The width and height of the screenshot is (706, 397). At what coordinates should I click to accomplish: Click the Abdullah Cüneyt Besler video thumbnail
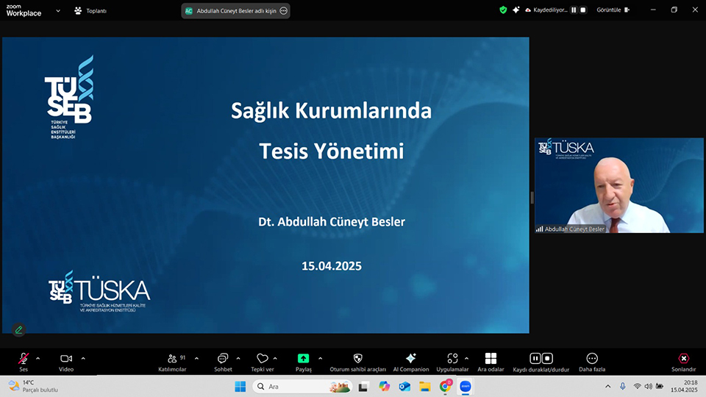click(608, 185)
